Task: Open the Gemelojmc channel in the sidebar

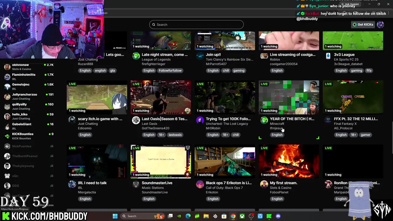Action: [x=29, y=87]
